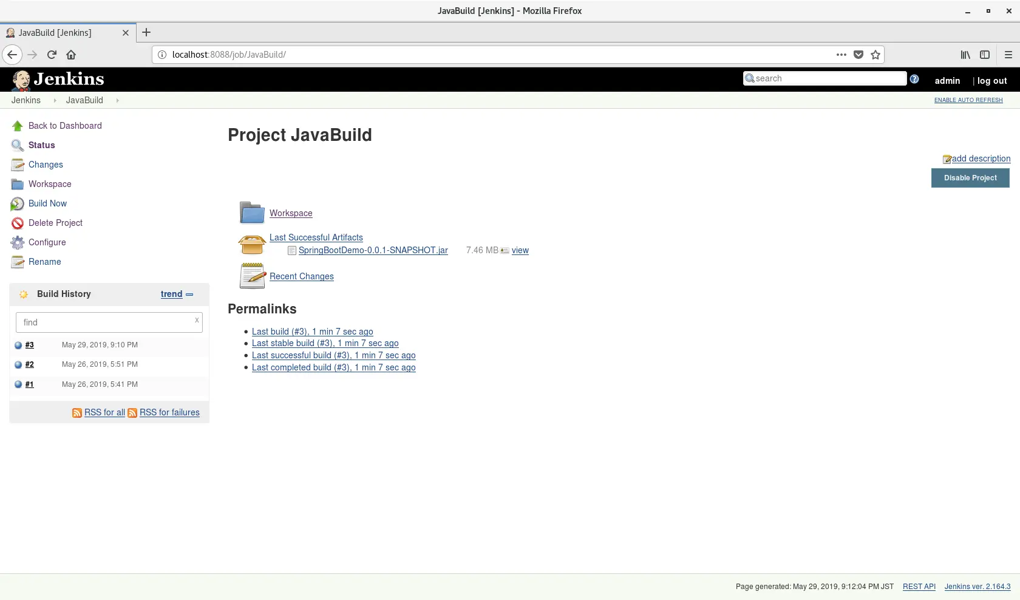This screenshot has width=1020, height=600.
Task: Open SpringBootDemo-0.0.1-SNAPSHOT.jar artifact link
Action: coord(373,250)
